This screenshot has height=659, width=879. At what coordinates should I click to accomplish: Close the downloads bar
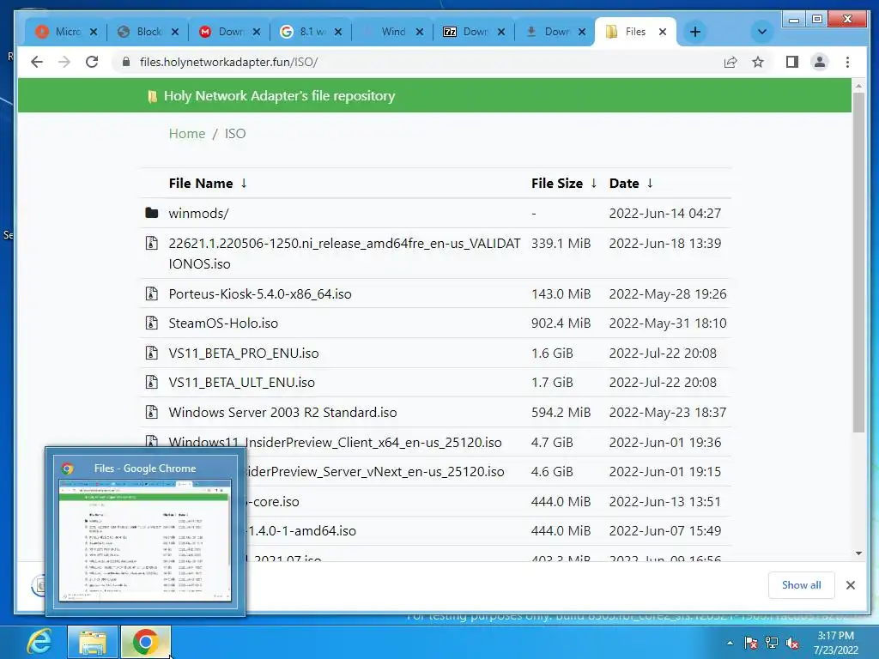tap(851, 585)
